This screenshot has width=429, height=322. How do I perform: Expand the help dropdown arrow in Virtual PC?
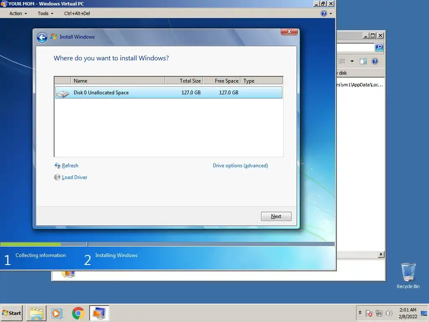[x=331, y=13]
